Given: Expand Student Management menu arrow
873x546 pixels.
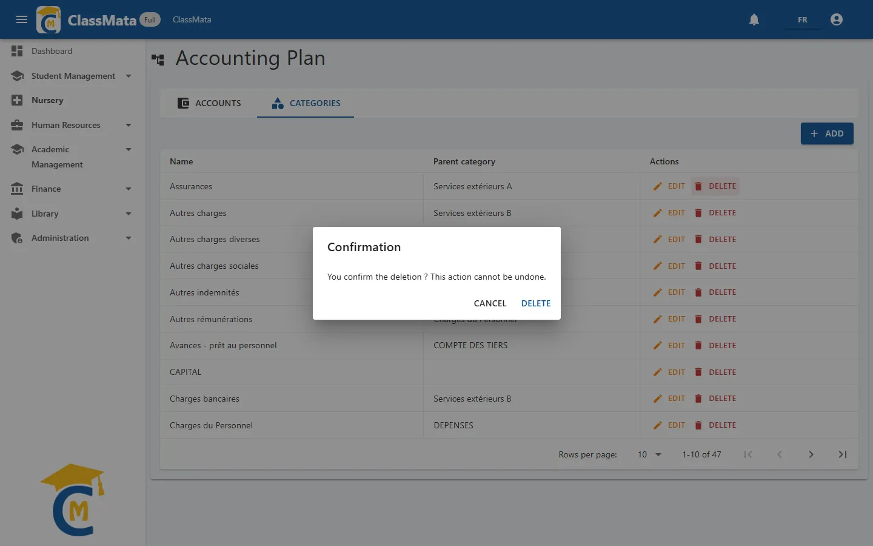Looking at the screenshot, I should (129, 76).
